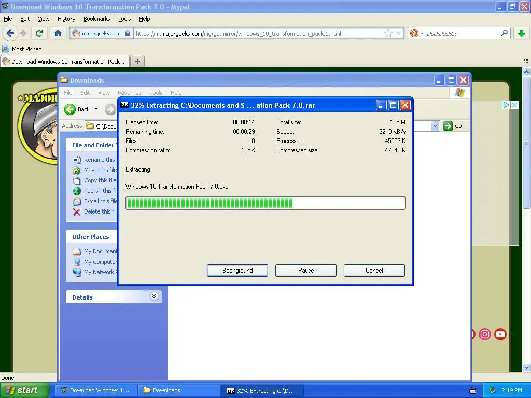531x398 pixels.
Task: Open the browser downloads green arrow
Action: (x=522, y=33)
